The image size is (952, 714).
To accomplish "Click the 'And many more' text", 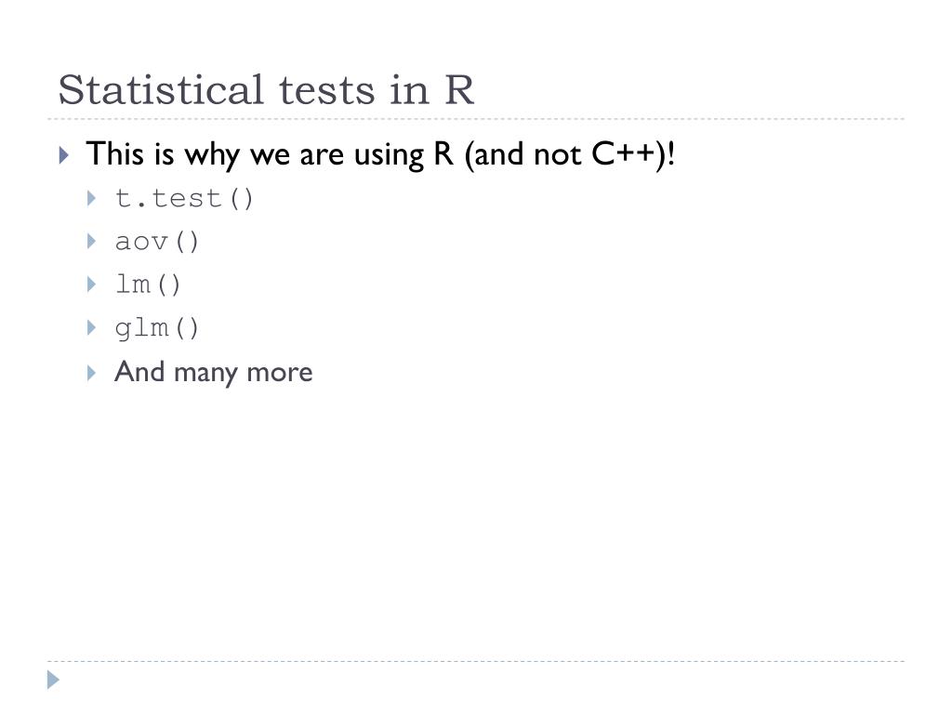I will point(213,372).
